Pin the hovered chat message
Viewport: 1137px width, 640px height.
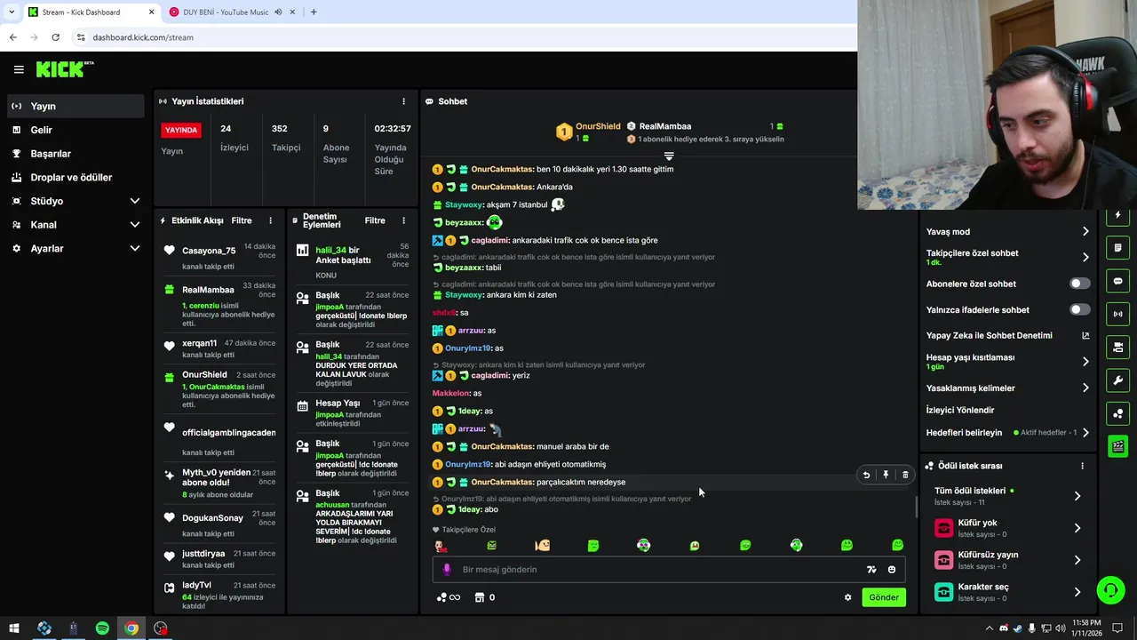click(886, 475)
